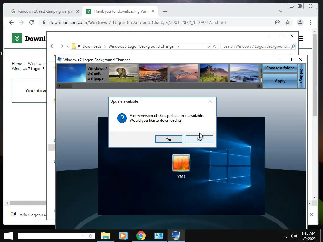Screen dimensions: 323x242
Task: Click wallpaper strip right scroll arrow
Action: 259,86
